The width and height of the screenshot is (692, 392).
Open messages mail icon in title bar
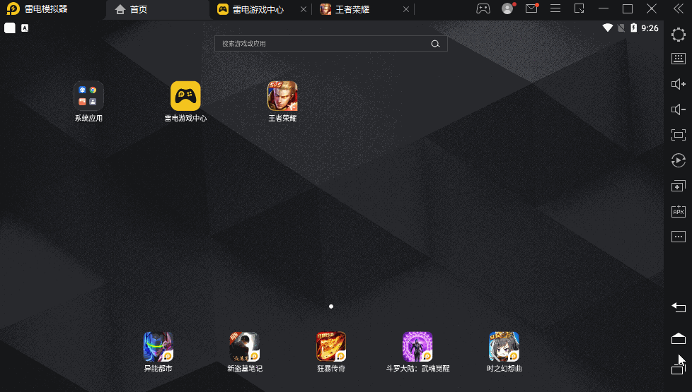pos(531,8)
